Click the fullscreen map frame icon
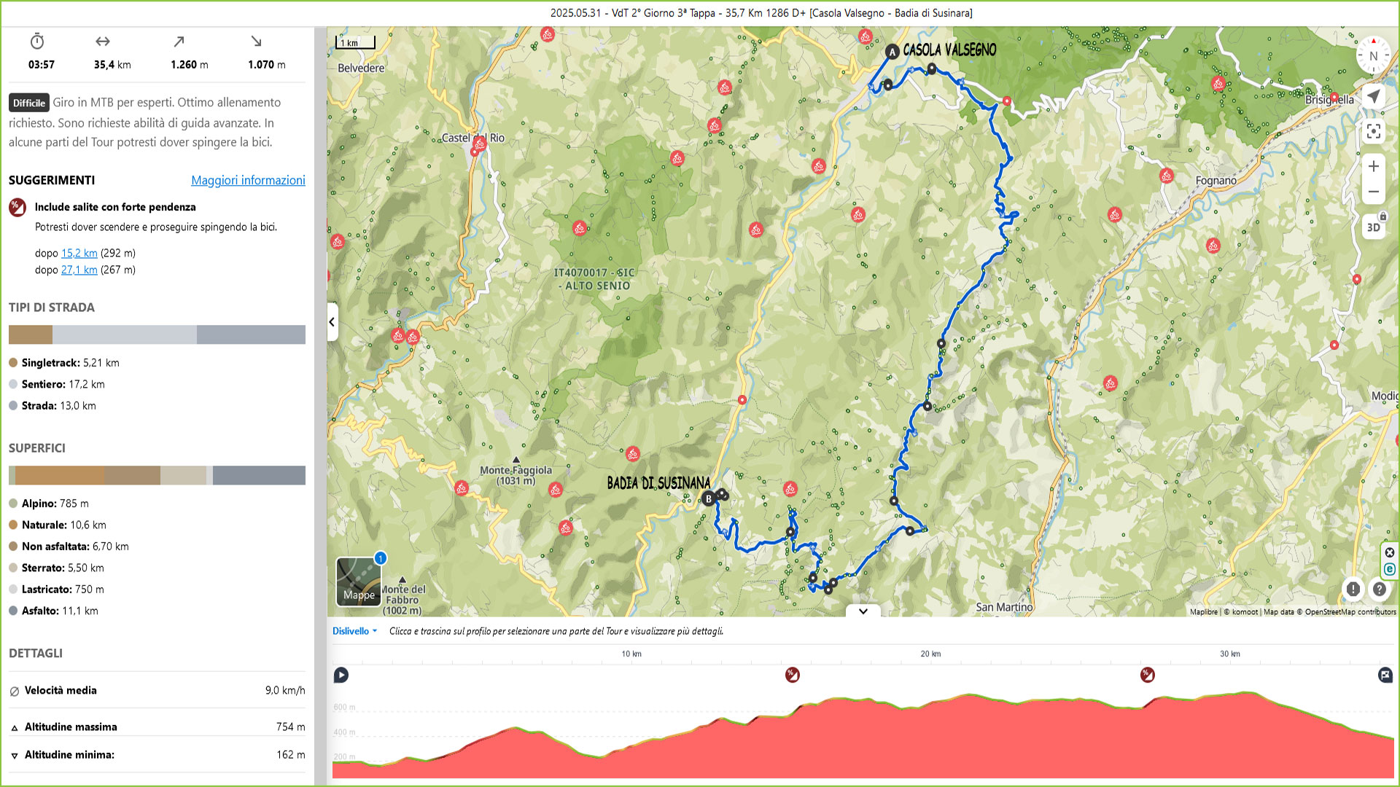1400x787 pixels. tap(1373, 131)
